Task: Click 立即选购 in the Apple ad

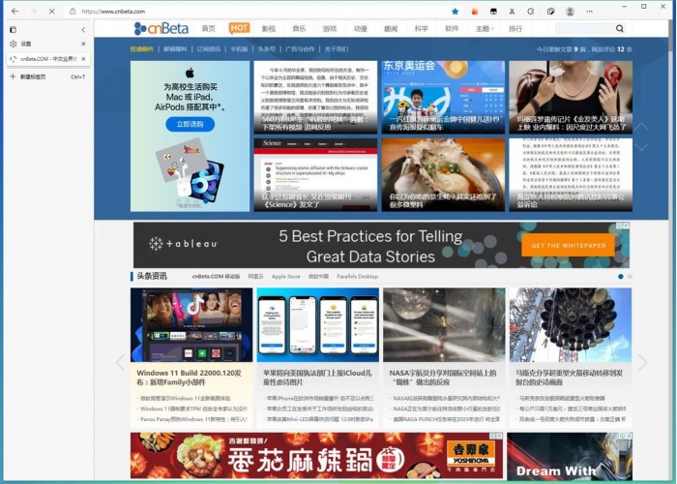Action: click(190, 124)
